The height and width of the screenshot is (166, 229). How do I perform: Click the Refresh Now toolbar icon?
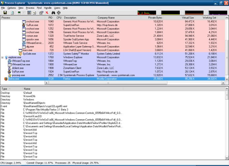[12, 12]
